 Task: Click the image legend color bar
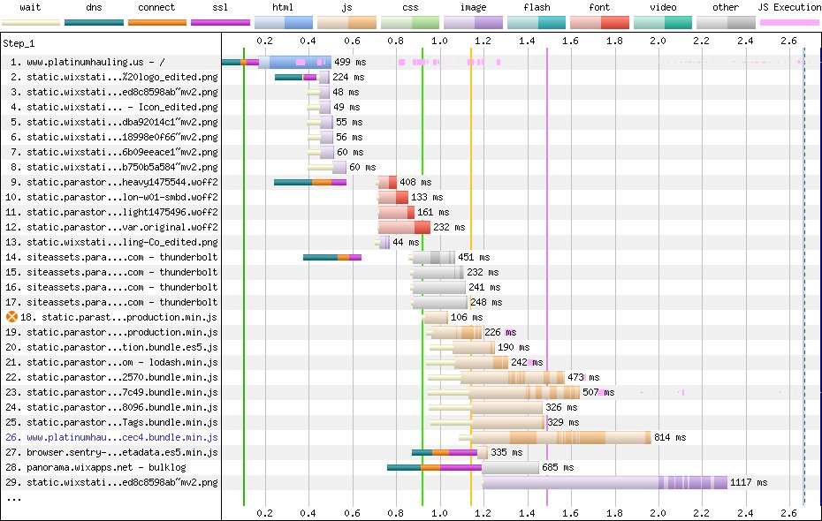pos(473,21)
